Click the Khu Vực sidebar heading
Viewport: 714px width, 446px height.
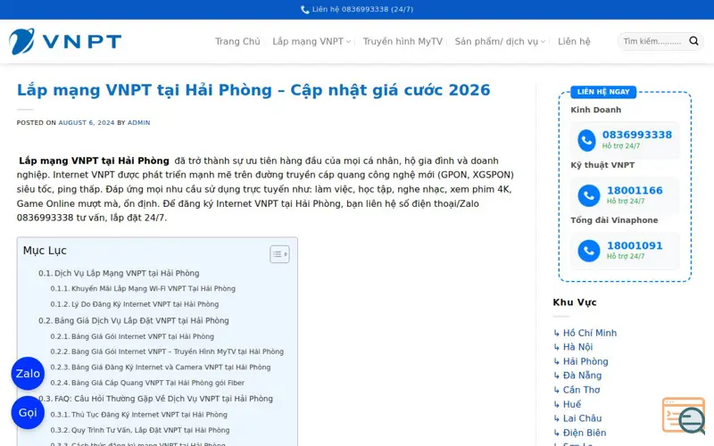[x=575, y=302]
